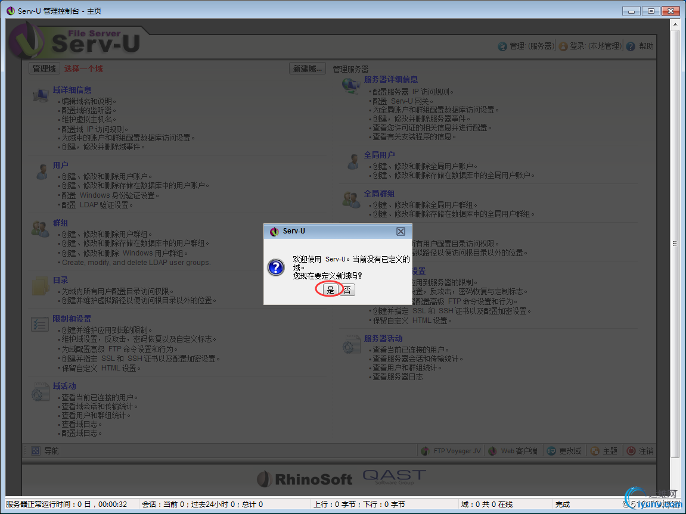686x514 pixels.
Task: Click the 管理域 button
Action: click(x=44, y=68)
